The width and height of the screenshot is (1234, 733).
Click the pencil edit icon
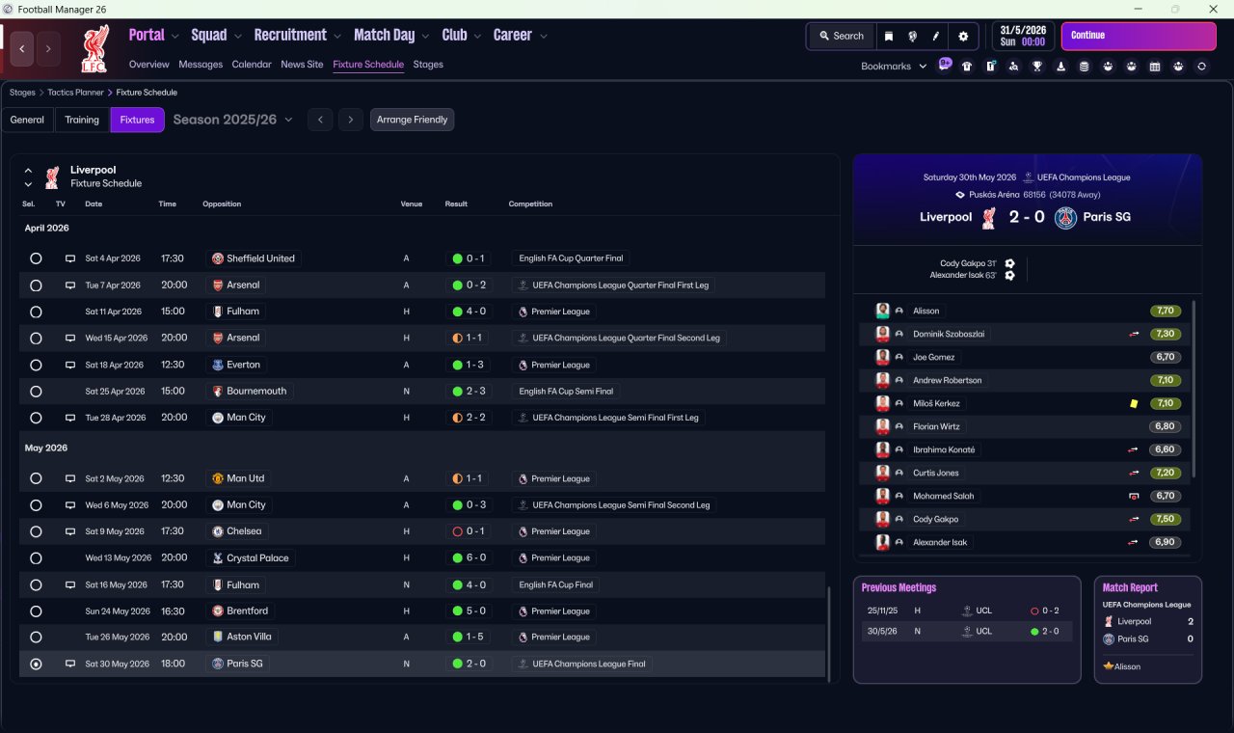click(x=936, y=36)
